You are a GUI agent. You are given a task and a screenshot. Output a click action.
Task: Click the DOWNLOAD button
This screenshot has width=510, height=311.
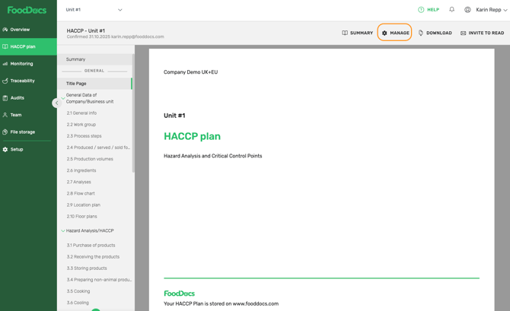coord(435,33)
